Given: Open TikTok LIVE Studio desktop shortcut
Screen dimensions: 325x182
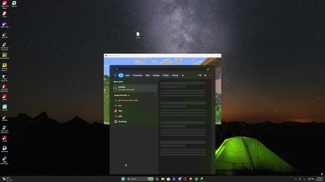Looking at the screenshot, I should pos(5,5).
